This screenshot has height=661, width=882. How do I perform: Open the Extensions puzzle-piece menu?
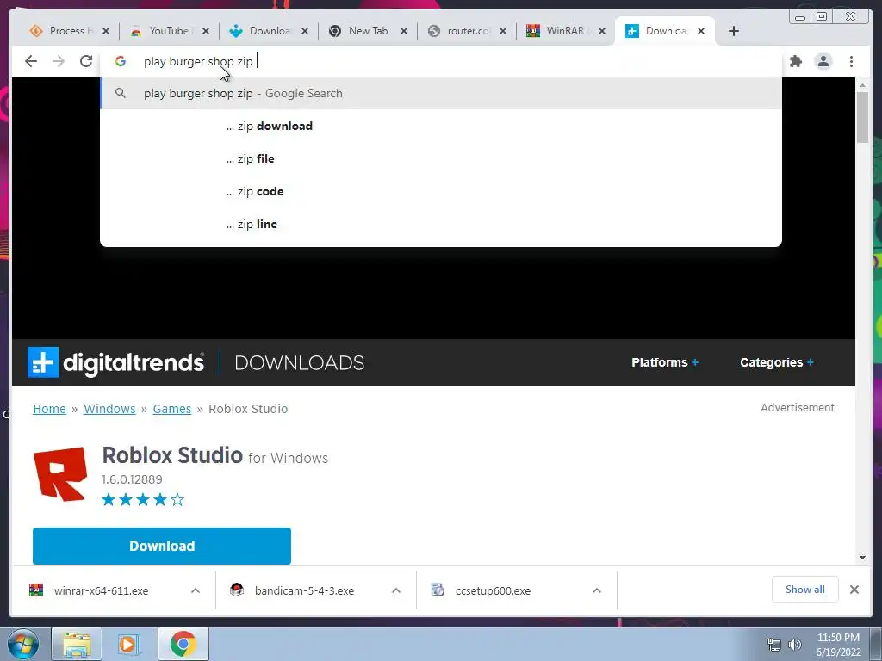coord(795,61)
